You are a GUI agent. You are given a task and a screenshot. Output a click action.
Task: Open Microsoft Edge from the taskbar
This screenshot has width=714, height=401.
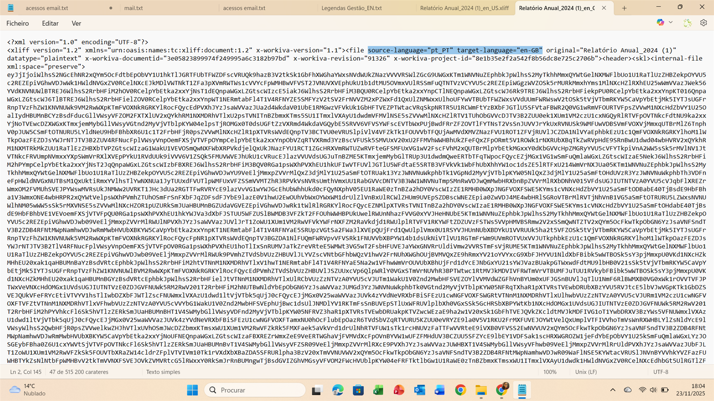tap(338, 390)
